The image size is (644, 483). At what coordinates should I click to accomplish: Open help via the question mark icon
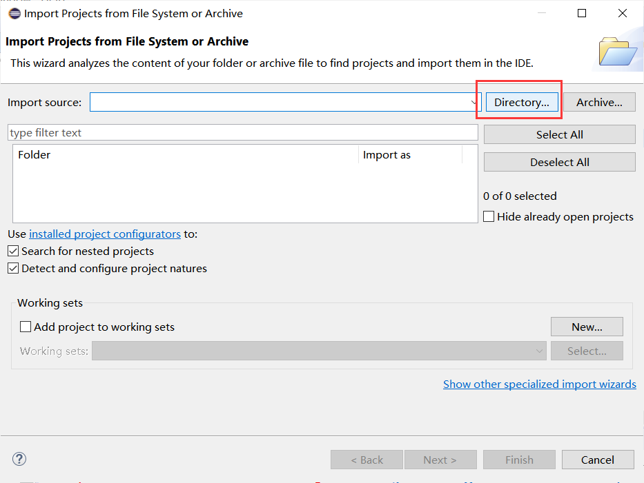19,459
